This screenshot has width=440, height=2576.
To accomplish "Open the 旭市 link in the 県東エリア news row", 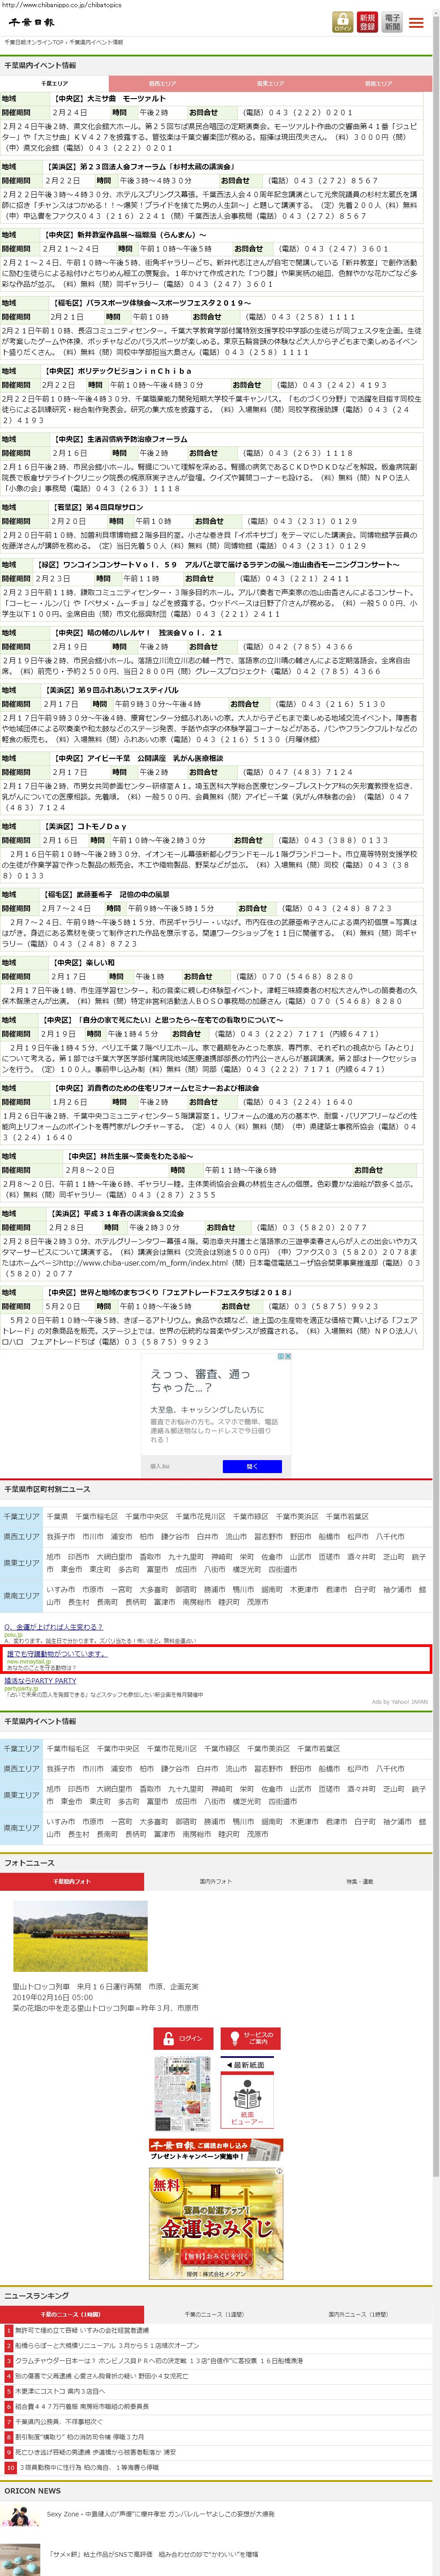I will click(x=54, y=1556).
